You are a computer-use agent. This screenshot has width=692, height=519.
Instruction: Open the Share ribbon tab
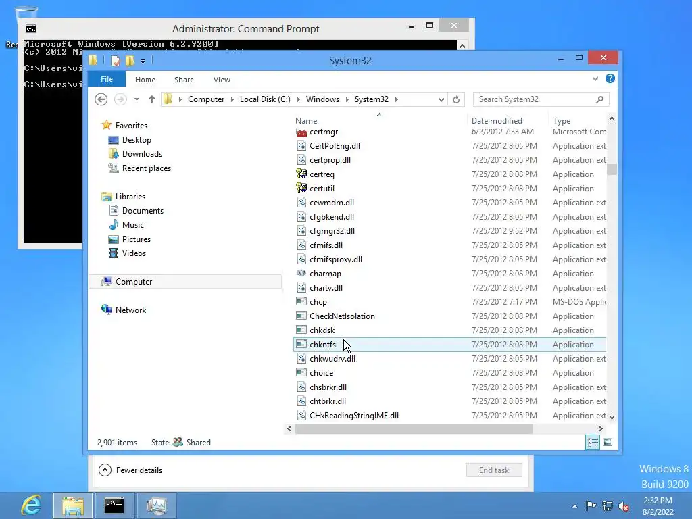[184, 80]
